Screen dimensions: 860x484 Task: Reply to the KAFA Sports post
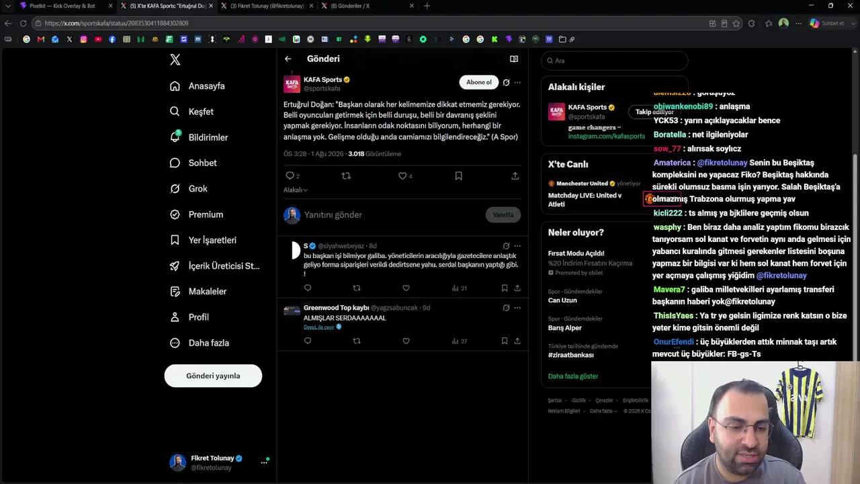(x=290, y=176)
